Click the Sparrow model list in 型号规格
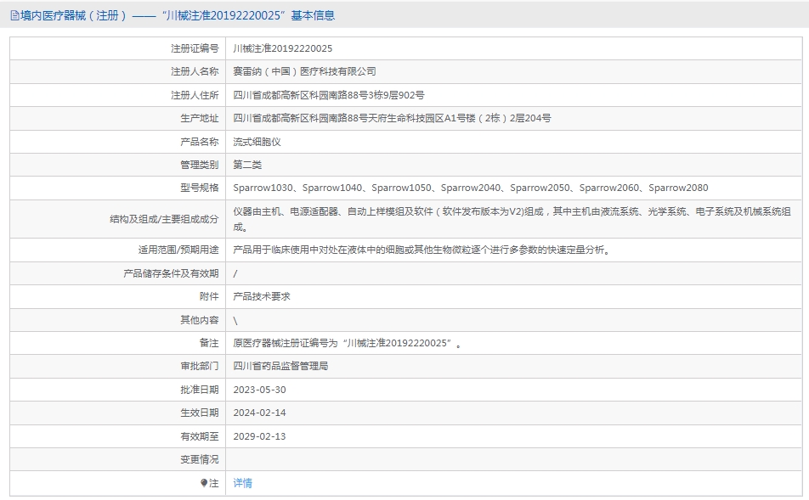809x500 pixels. tap(470, 188)
